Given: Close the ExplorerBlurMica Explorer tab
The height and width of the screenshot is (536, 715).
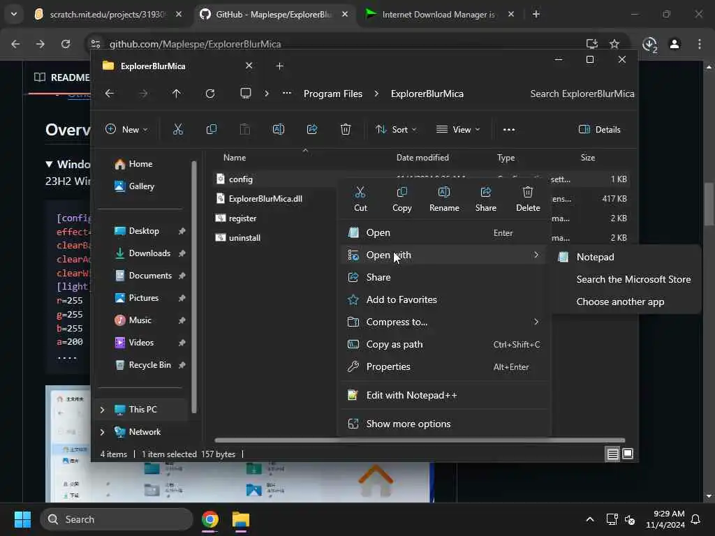Looking at the screenshot, I should pyautogui.click(x=249, y=66).
